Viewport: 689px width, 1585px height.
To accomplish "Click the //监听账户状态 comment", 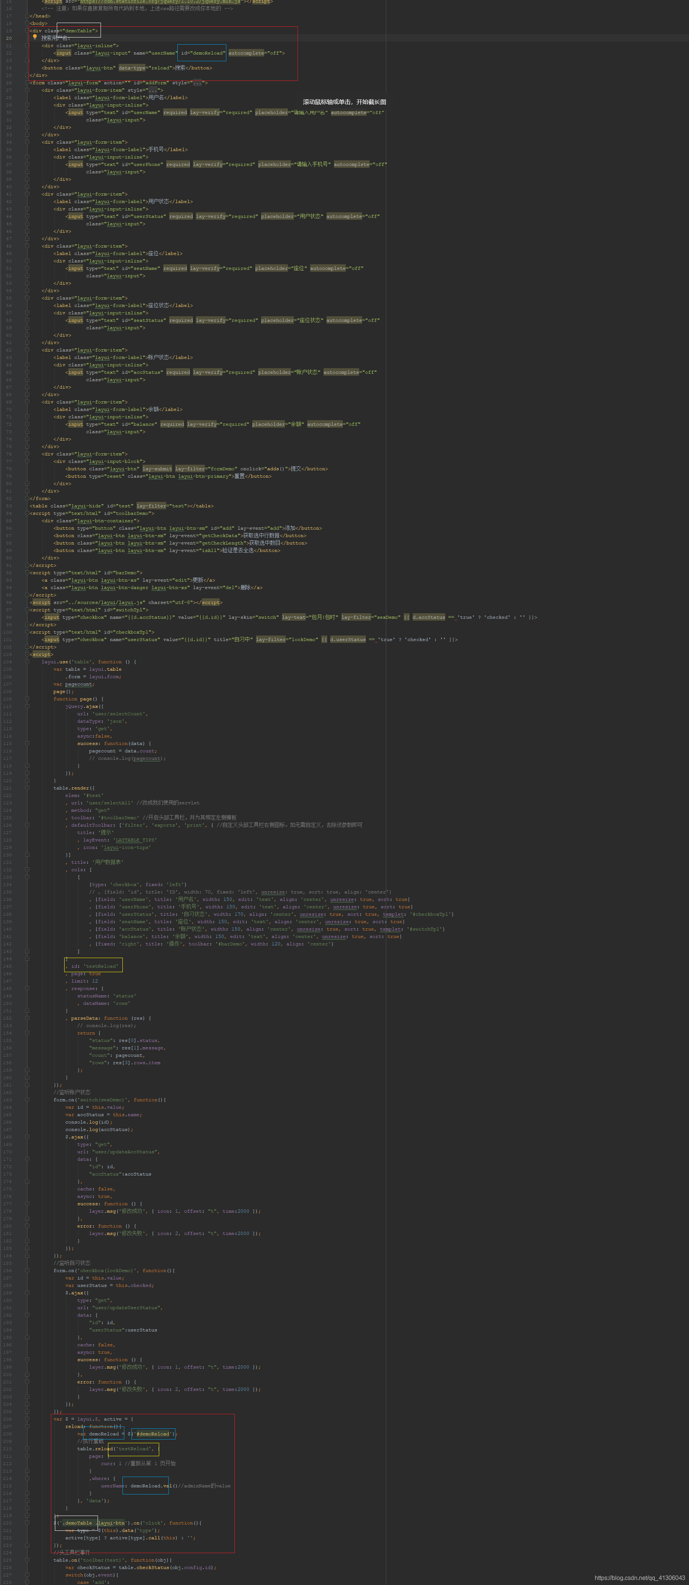I will [x=72, y=1092].
